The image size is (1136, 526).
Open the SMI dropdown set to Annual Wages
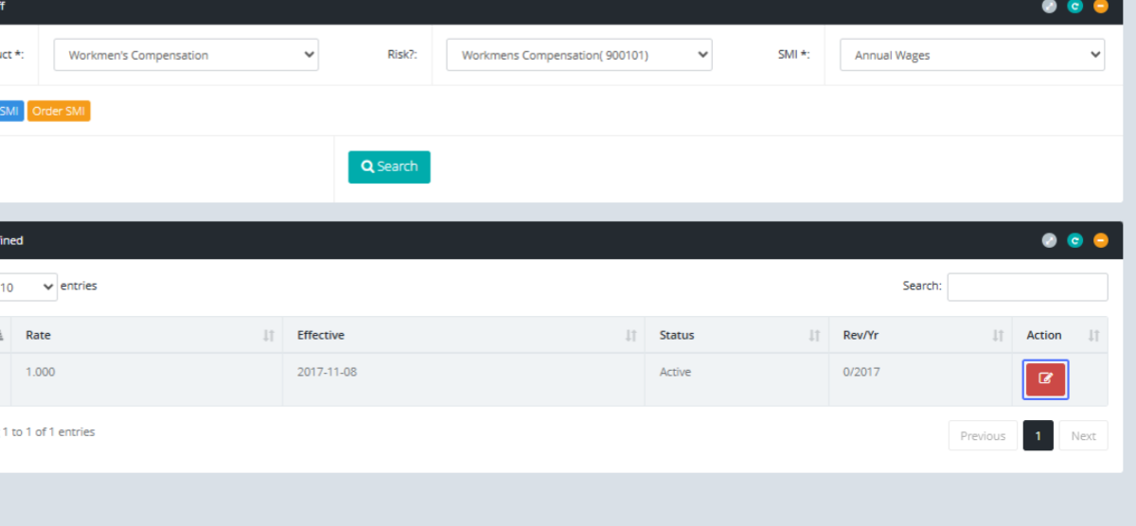(971, 55)
